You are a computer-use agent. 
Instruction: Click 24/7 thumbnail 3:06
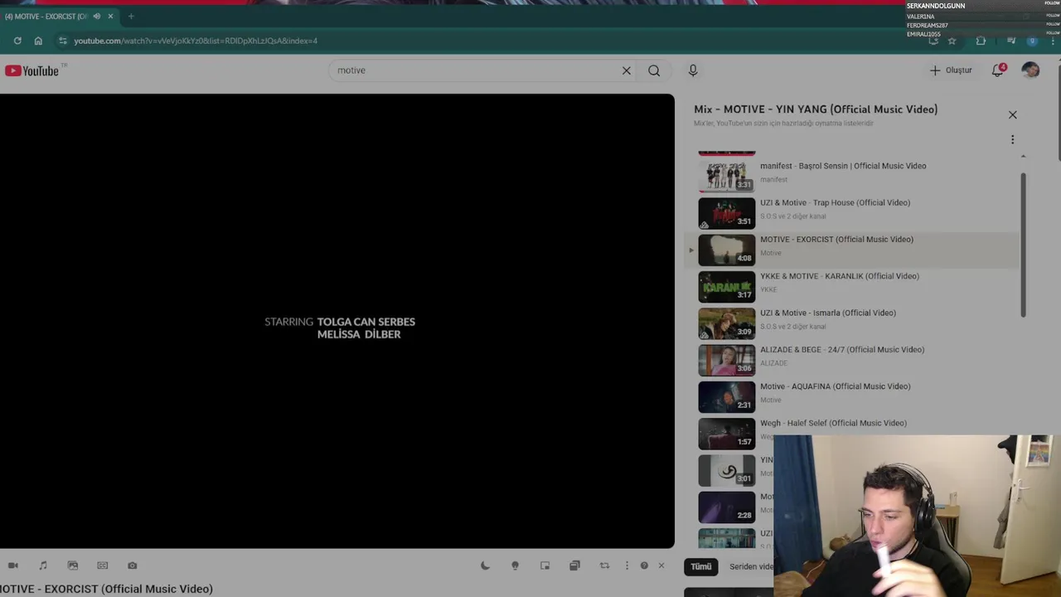pos(727,360)
